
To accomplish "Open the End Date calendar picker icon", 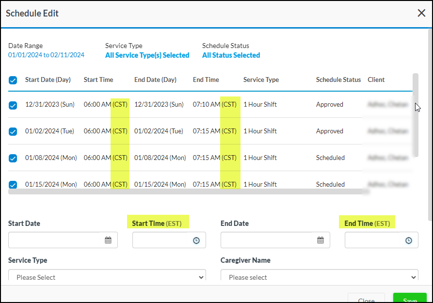I will (x=321, y=240).
